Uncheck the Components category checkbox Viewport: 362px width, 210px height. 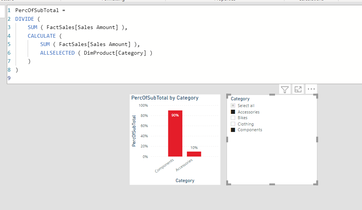[x=233, y=130]
